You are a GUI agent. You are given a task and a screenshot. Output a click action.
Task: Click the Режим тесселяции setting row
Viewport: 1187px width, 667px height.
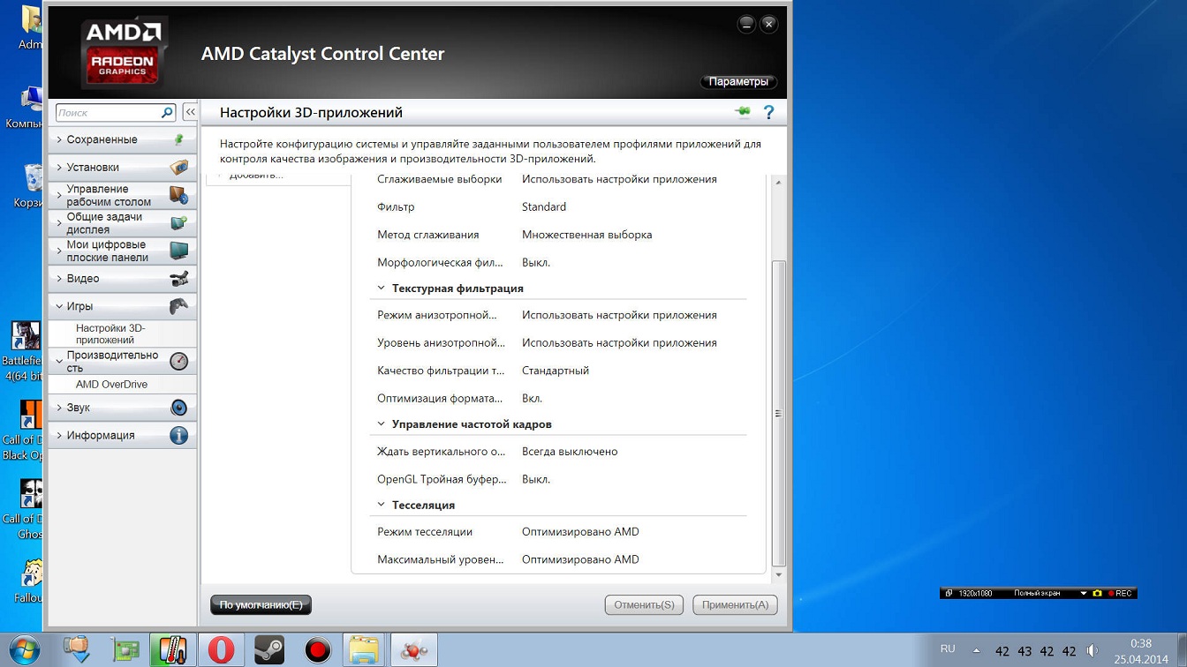[x=558, y=532]
